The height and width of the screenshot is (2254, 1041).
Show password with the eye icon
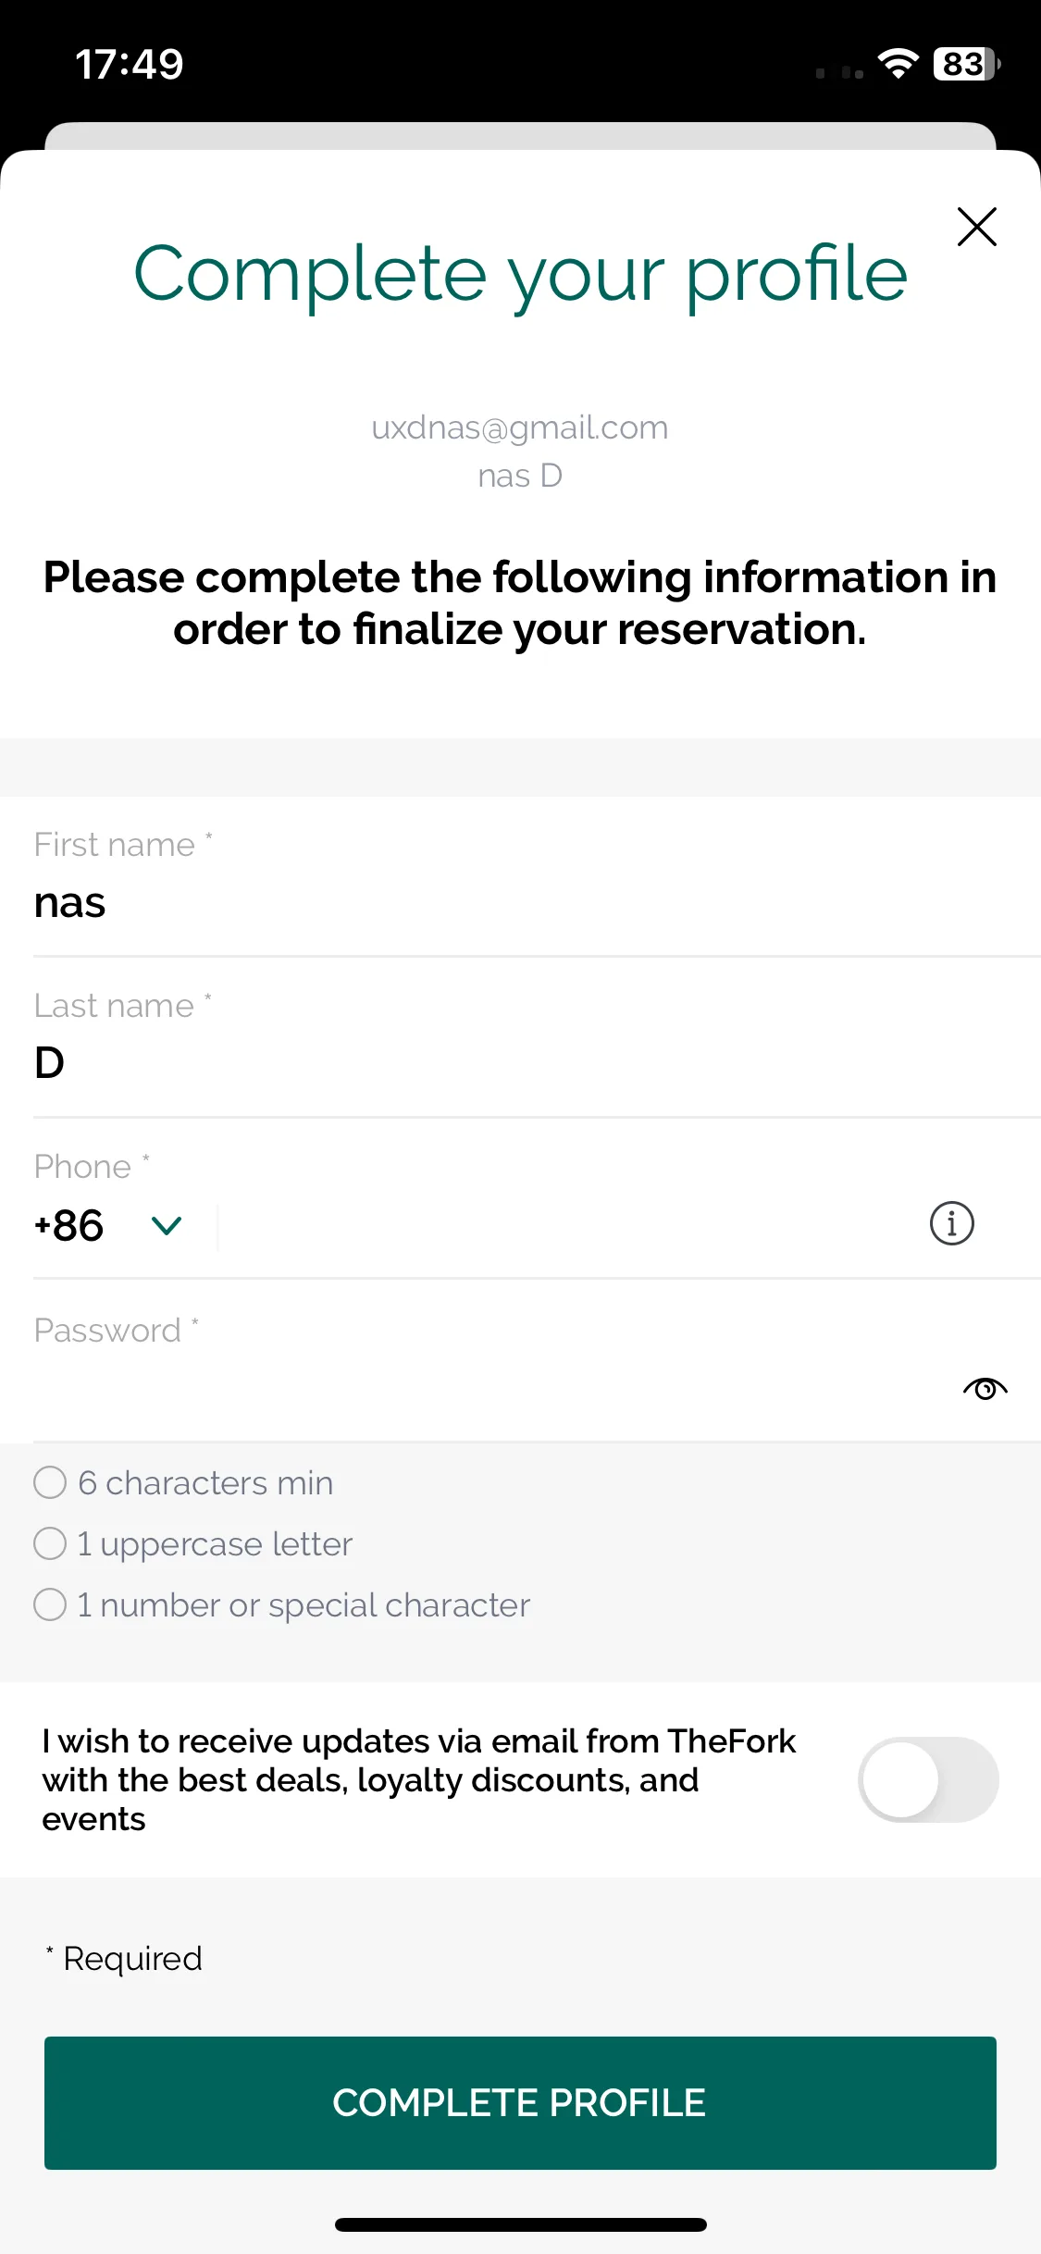click(x=985, y=1388)
